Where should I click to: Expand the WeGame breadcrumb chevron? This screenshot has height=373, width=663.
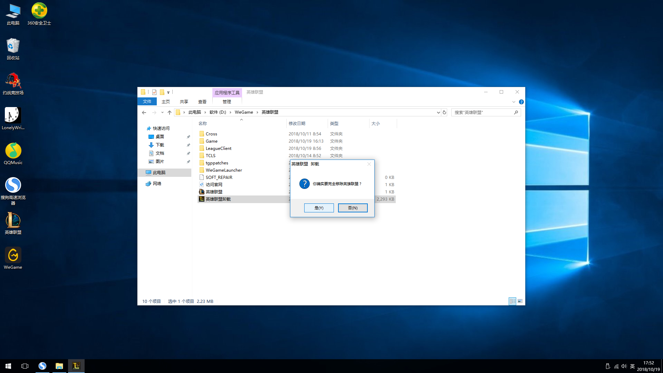(x=257, y=112)
